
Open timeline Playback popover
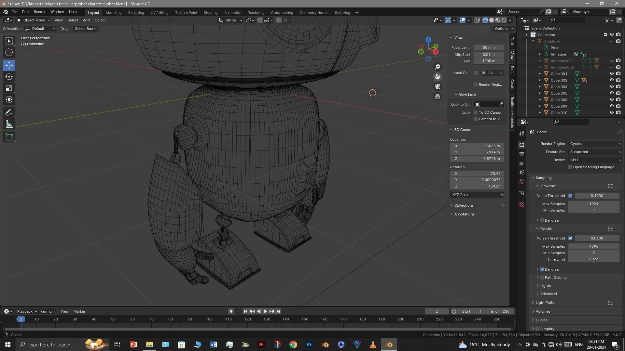(27, 311)
